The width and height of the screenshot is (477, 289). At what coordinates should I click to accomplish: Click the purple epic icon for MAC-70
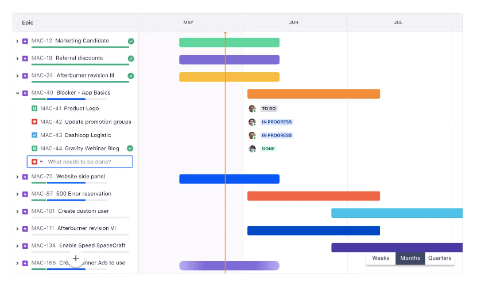(x=25, y=177)
